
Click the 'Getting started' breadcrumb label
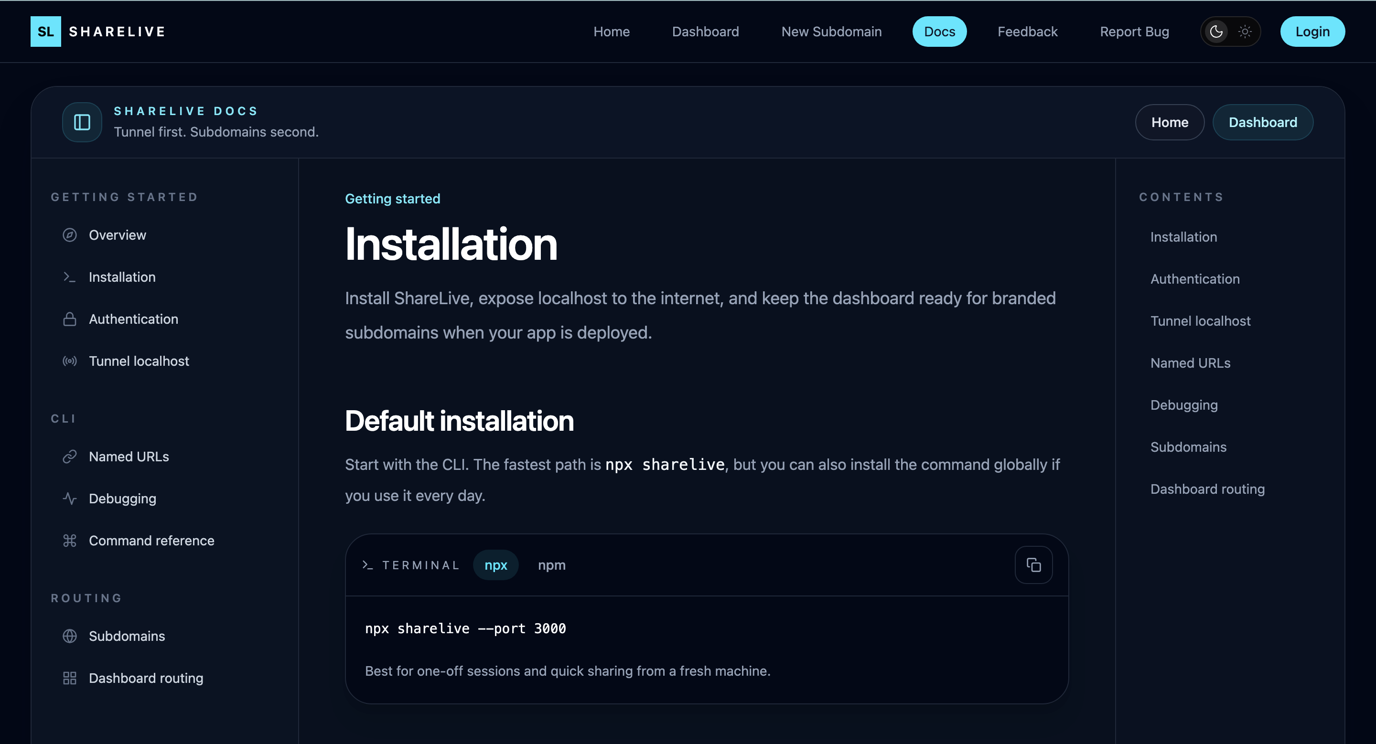[x=393, y=199]
